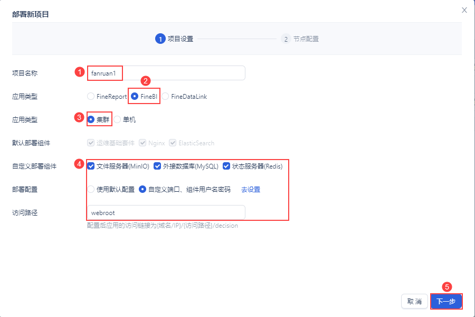475x317 pixels.
Task: Select the FineBI application type
Action: (135, 97)
